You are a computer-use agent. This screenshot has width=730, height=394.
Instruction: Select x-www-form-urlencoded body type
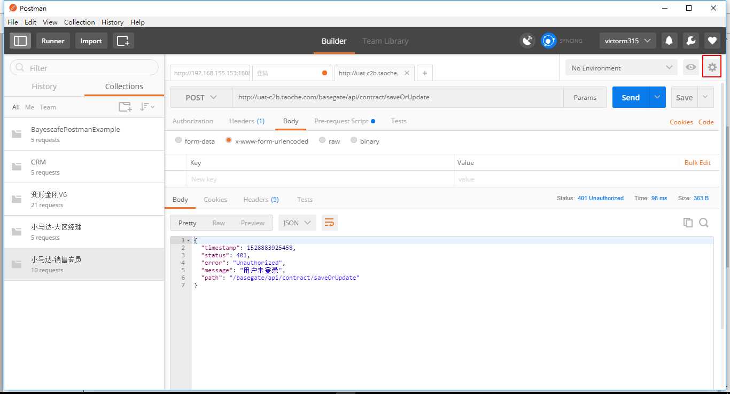coord(229,140)
